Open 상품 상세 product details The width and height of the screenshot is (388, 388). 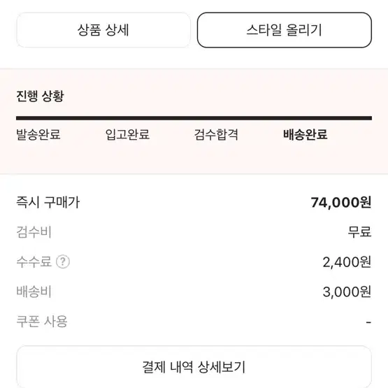pos(103,30)
